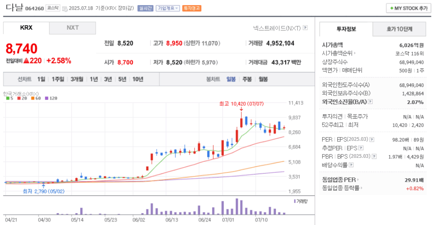
Task: Click the +2.58% change percentage
Action: [59, 61]
